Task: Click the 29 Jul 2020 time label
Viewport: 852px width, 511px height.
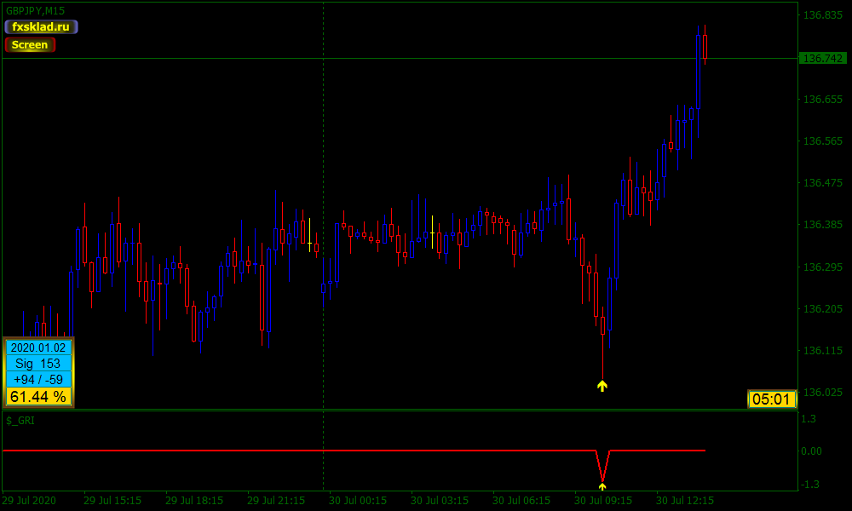Action: pos(29,500)
